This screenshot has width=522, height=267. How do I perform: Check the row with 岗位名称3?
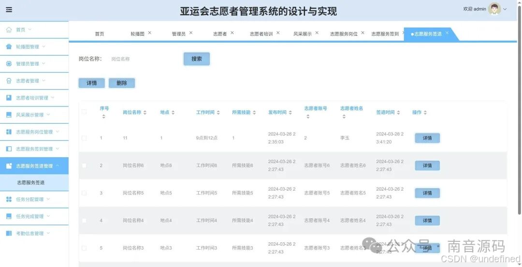84,248
